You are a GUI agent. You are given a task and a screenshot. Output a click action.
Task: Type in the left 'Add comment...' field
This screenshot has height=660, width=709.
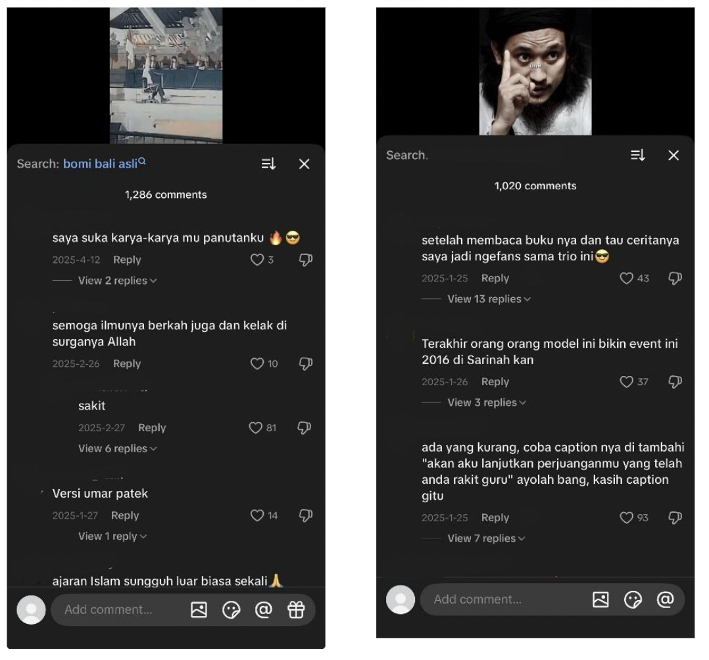pyautogui.click(x=118, y=610)
